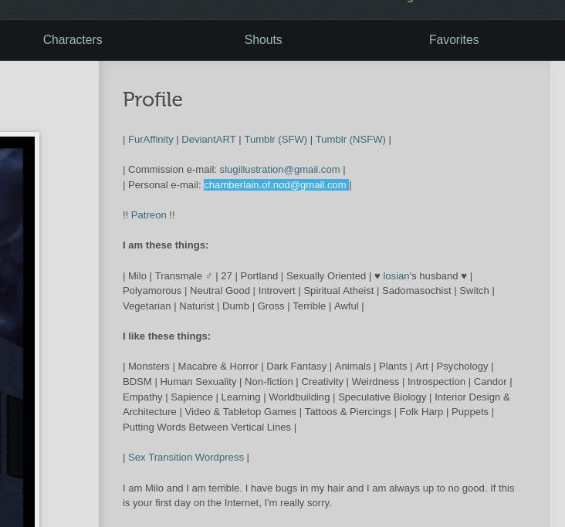
Task: Click the heart symbol before losian
Action: tap(377, 276)
